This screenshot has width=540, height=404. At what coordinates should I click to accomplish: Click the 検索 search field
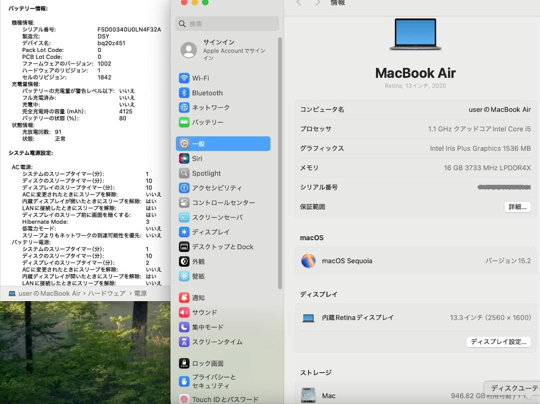tap(227, 24)
